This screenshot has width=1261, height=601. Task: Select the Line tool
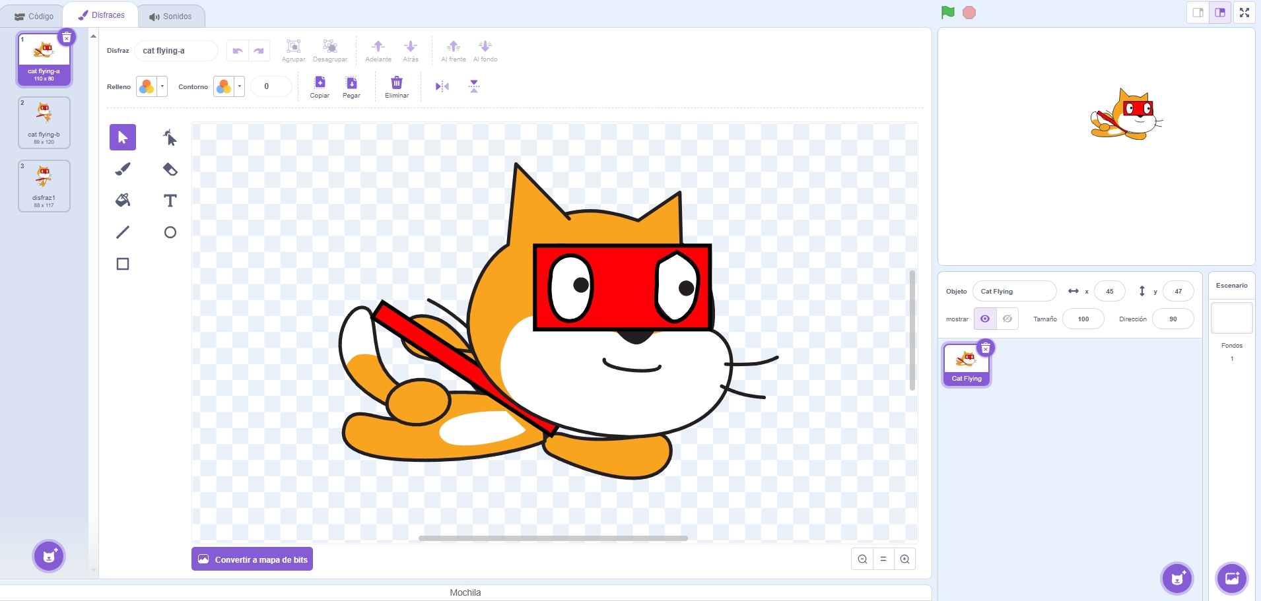(123, 232)
